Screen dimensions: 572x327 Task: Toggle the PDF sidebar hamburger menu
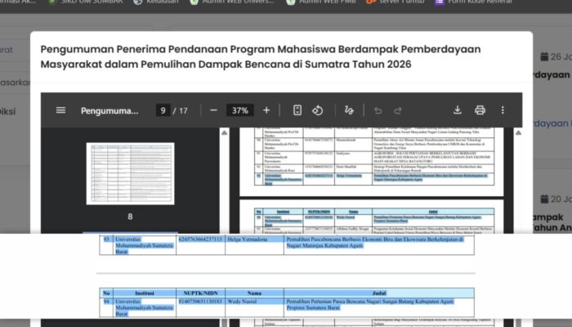click(x=61, y=110)
